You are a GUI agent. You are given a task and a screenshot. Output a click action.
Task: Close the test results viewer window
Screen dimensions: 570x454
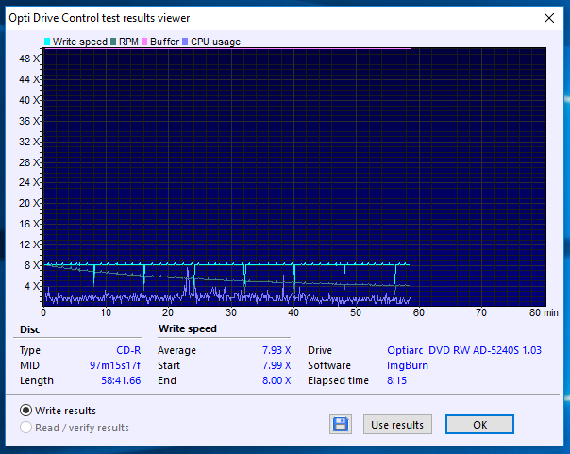(549, 18)
